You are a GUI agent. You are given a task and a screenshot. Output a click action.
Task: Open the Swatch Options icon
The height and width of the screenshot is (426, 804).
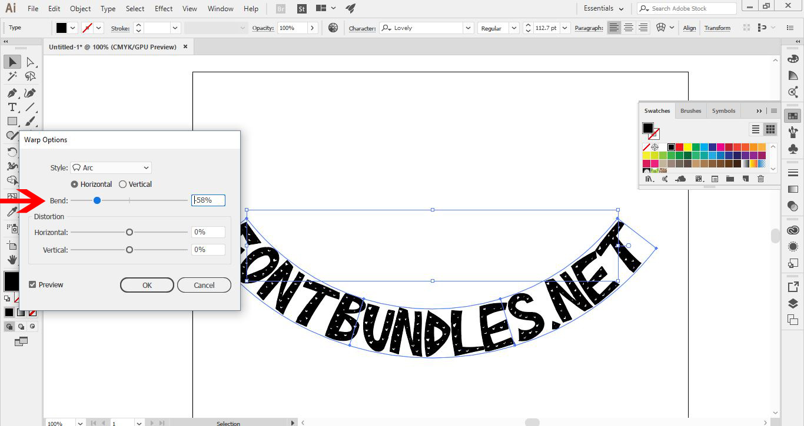point(715,179)
